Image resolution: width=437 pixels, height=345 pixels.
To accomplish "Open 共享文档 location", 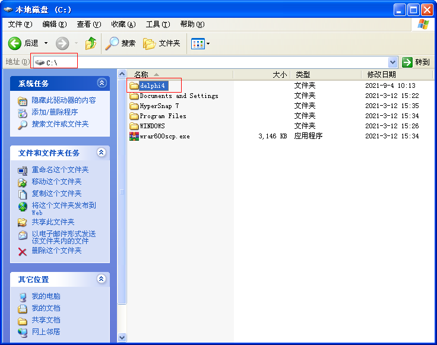I will (46, 320).
